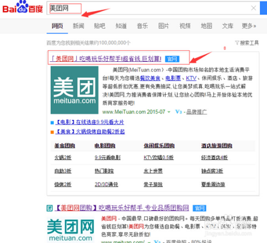This screenshot has height=243, width=267.
Task: Click the green 团 icon before second result
Action: pyautogui.click(x=50, y=208)
